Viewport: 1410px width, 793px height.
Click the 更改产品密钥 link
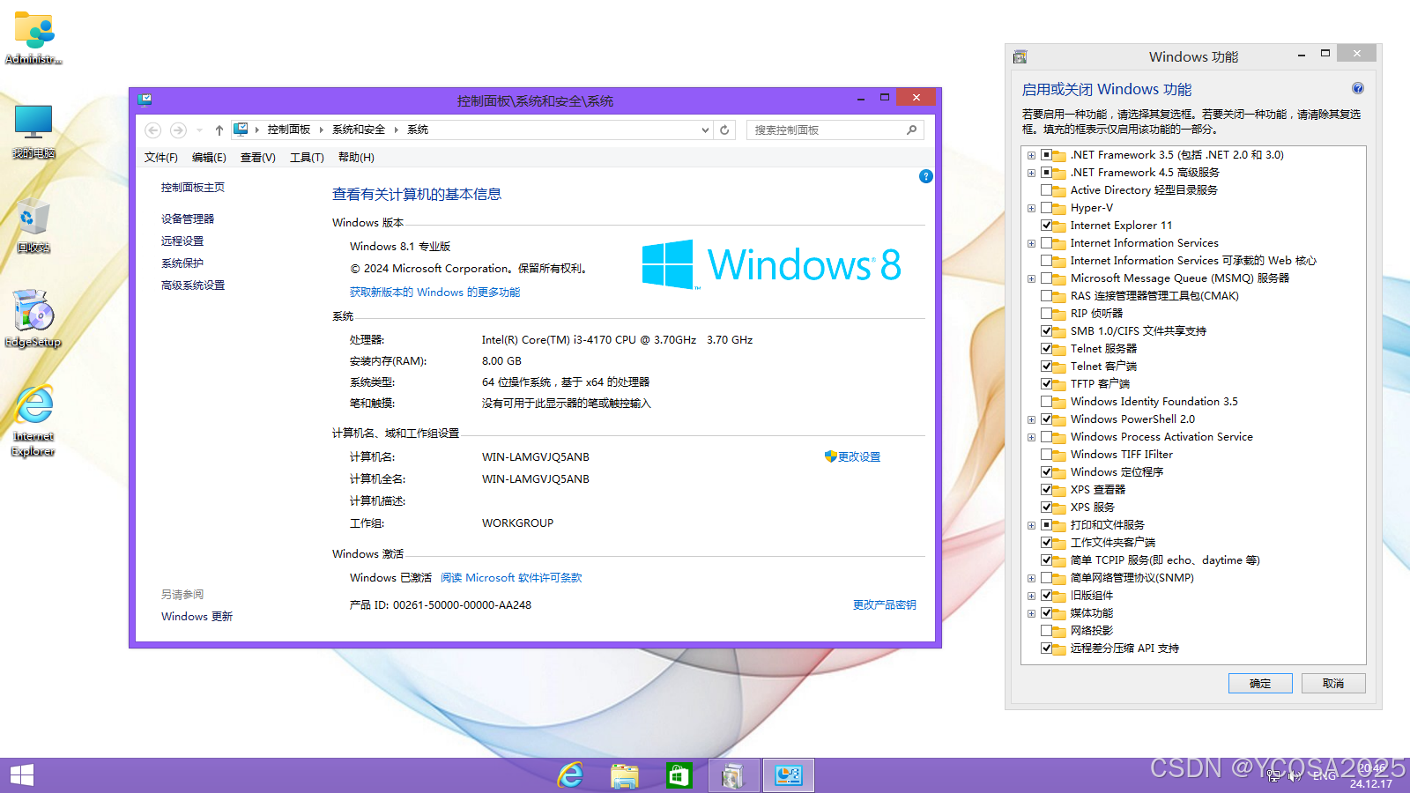884,605
